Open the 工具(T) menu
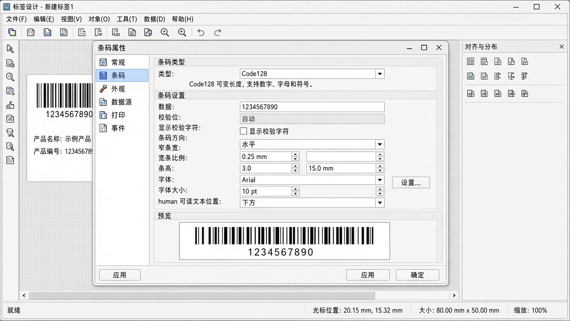The height and width of the screenshot is (321, 570). (x=127, y=19)
